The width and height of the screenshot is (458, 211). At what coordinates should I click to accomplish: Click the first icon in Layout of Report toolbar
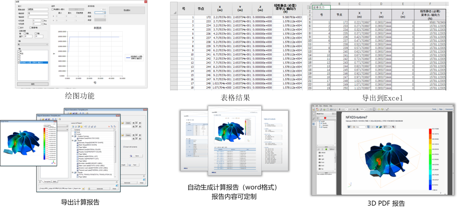[x=73, y=127]
